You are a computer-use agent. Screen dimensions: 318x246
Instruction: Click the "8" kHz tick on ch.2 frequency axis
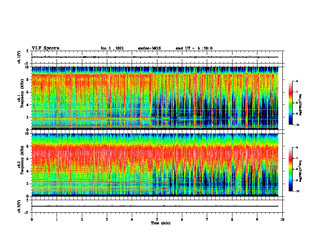pyautogui.click(x=28, y=146)
